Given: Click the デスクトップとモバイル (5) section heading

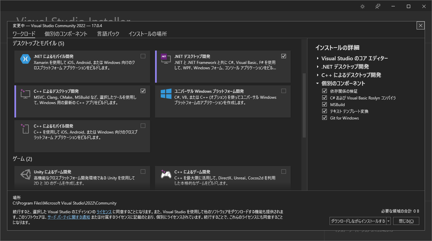Looking at the screenshot, I should pyautogui.click(x=38, y=43).
